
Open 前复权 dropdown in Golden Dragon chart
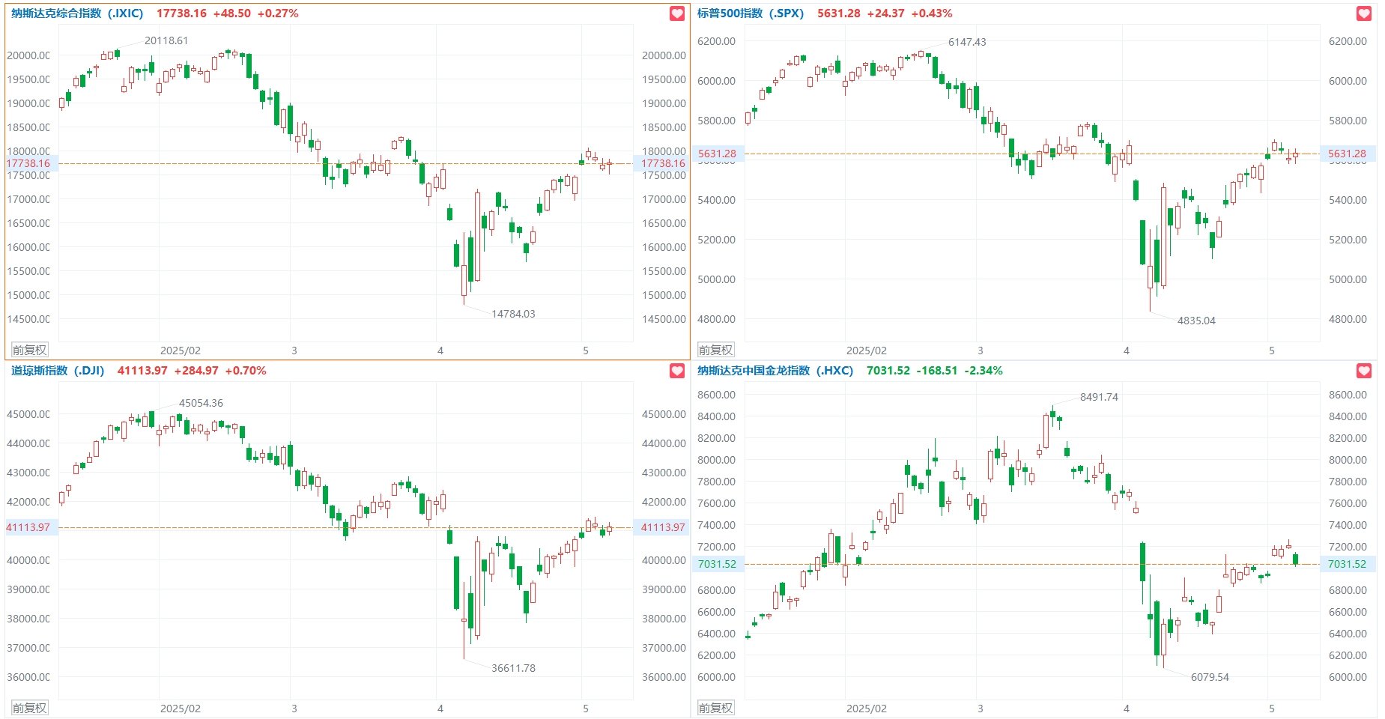(x=715, y=708)
